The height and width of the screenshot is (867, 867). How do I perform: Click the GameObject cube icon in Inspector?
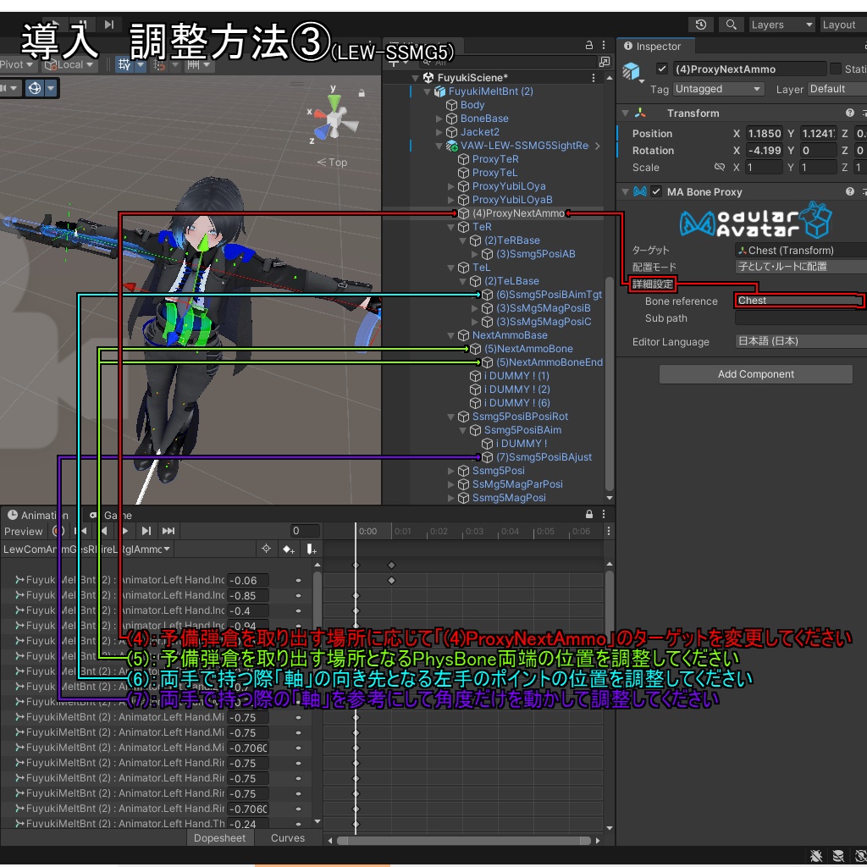click(x=632, y=72)
